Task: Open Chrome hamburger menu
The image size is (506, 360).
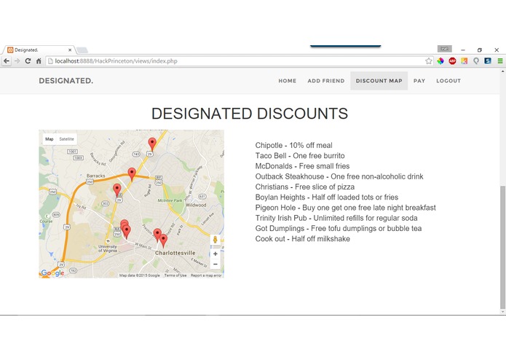Action: coord(500,61)
